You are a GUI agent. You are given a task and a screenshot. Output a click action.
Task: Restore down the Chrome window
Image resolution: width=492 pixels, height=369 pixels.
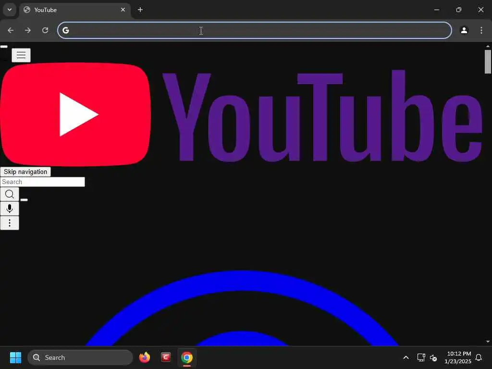click(459, 10)
